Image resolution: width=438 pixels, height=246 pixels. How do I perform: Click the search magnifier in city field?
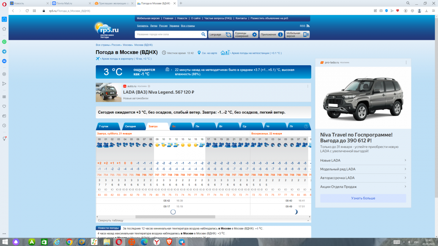pos(204,35)
